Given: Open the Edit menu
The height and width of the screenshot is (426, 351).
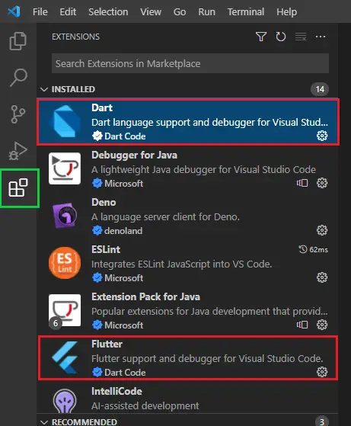Looking at the screenshot, I should 68,12.
